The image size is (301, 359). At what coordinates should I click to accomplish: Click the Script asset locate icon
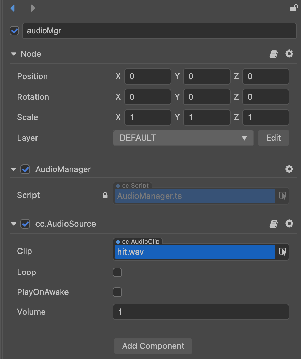pyautogui.click(x=283, y=196)
